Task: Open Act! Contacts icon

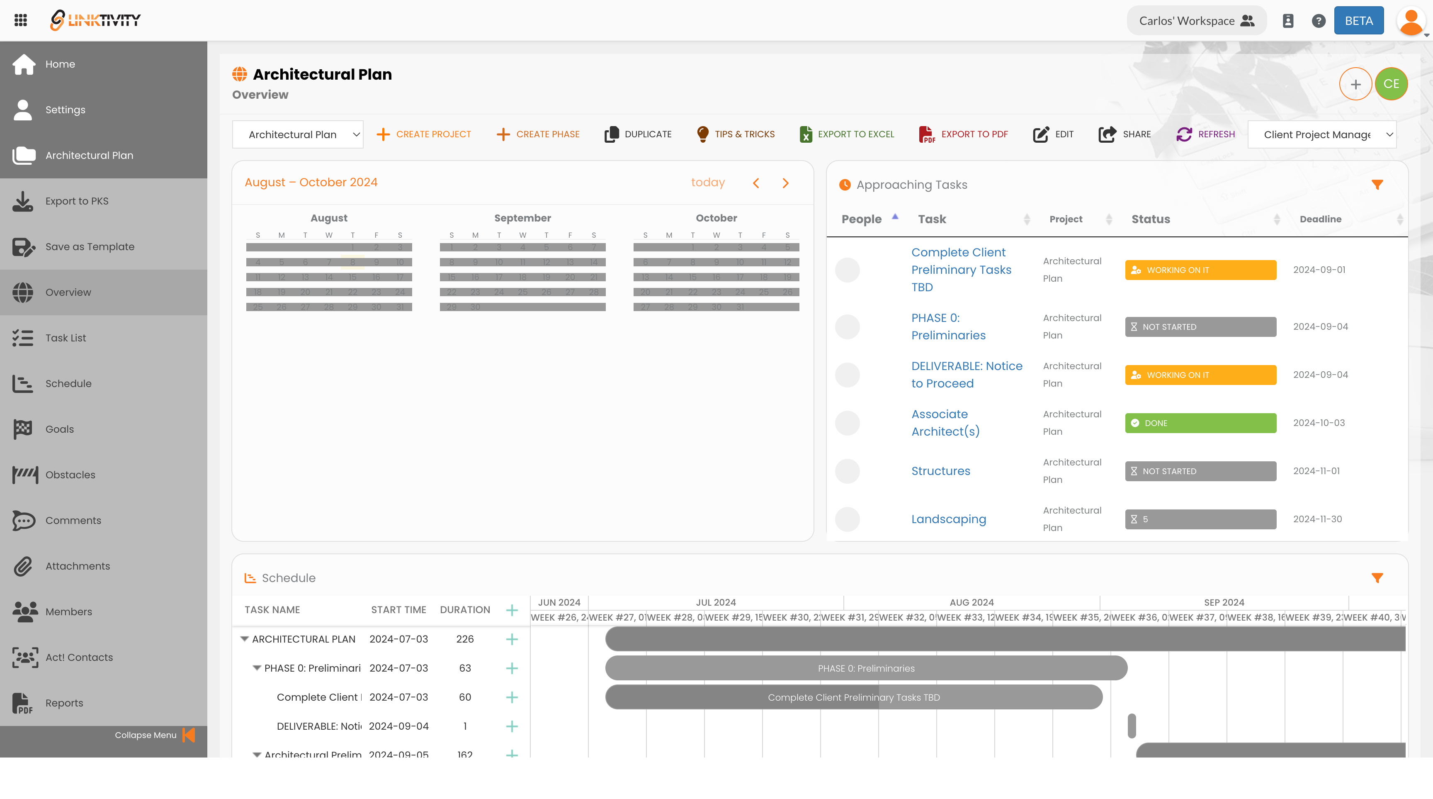Action: coord(25,657)
